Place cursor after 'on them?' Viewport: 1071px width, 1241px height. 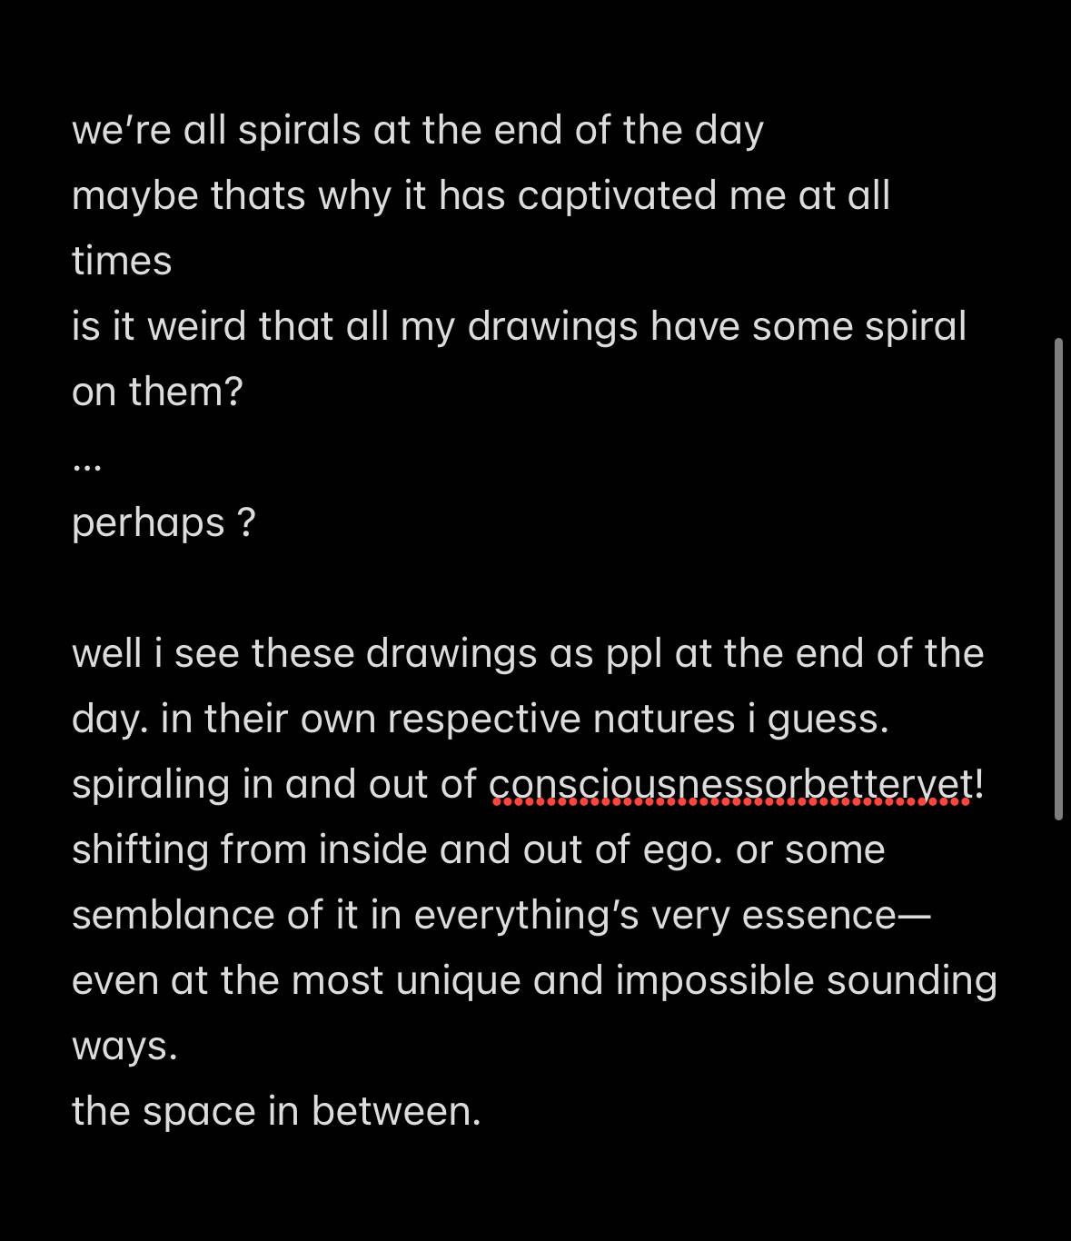point(244,392)
